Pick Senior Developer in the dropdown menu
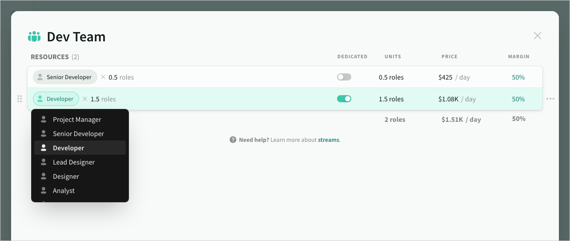 pyautogui.click(x=78, y=133)
